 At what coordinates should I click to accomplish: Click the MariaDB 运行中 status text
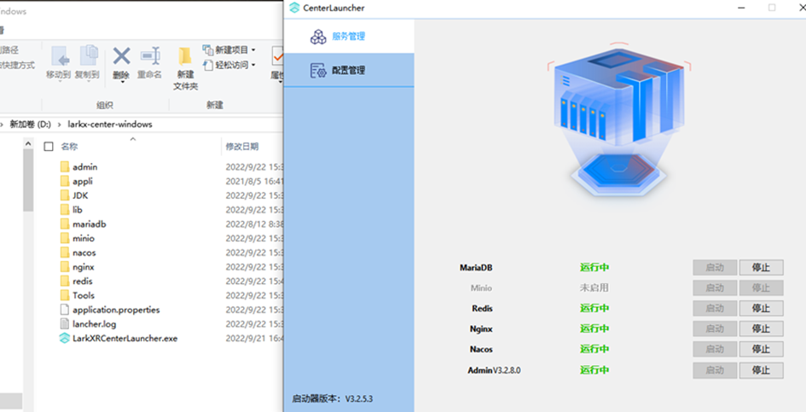(594, 268)
